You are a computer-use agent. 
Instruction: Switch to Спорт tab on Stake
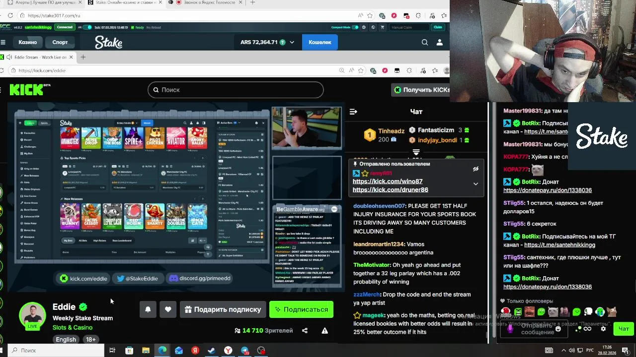pos(60,42)
